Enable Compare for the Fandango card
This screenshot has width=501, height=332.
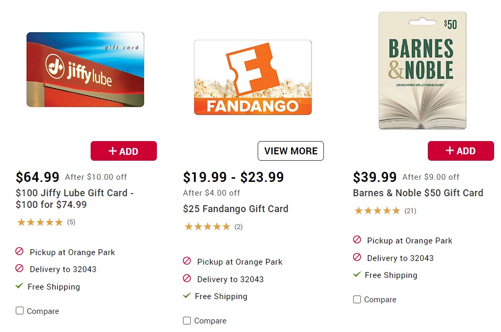(x=187, y=321)
